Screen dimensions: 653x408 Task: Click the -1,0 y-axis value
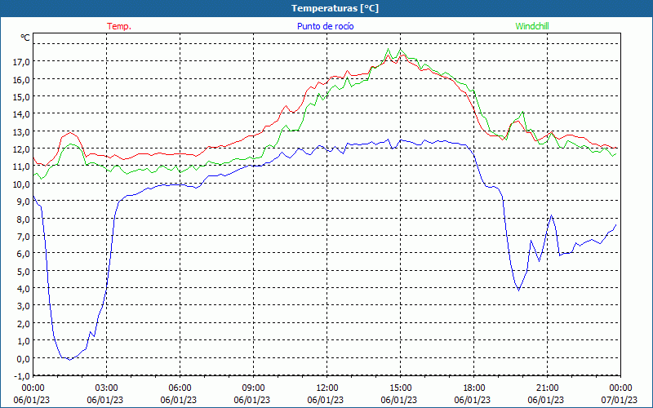click(x=22, y=376)
